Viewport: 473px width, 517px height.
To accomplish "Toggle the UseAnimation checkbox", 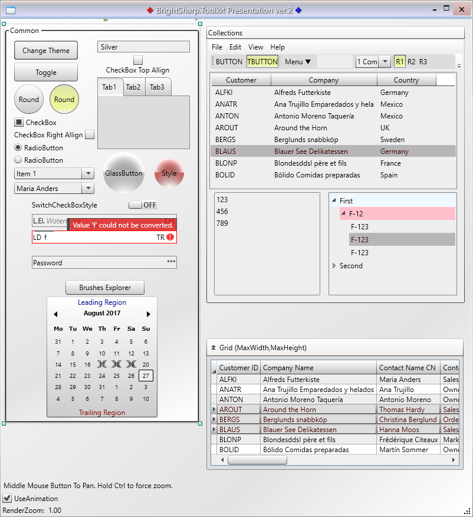I will [7, 499].
